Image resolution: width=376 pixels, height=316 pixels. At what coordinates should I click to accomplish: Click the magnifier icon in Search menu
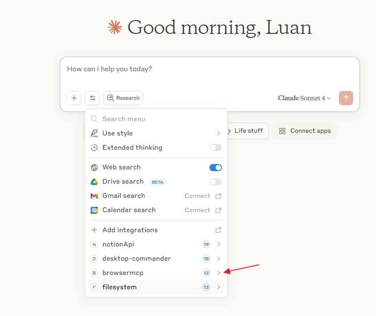coord(94,119)
